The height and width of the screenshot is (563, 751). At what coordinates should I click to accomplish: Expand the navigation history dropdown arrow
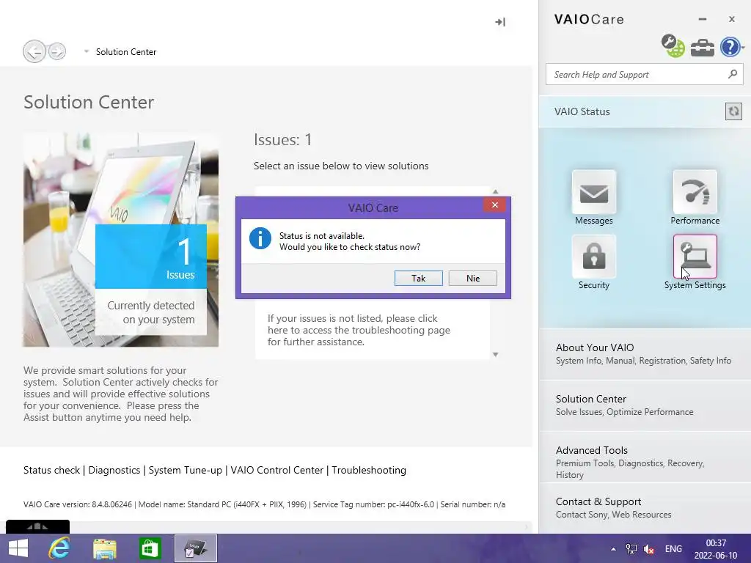click(87, 51)
